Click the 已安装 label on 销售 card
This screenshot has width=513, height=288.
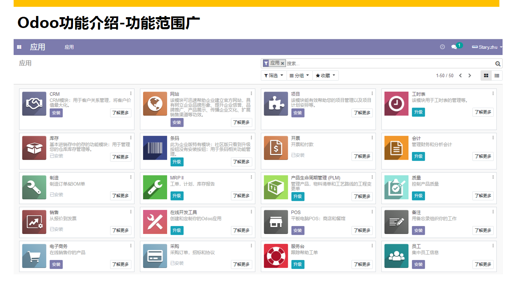click(57, 229)
